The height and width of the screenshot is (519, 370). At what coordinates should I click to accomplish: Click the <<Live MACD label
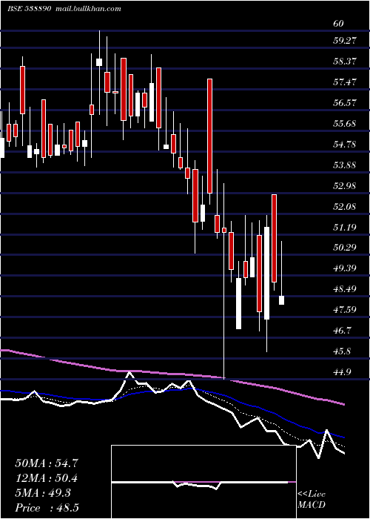312,500
